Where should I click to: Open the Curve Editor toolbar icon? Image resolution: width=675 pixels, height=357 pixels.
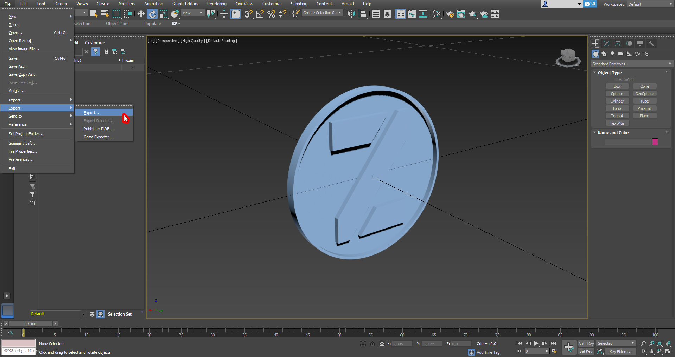click(x=412, y=14)
